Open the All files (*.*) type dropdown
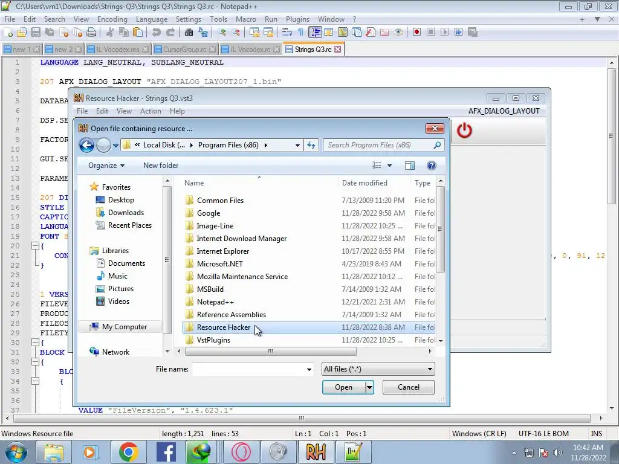Image resolution: width=619 pixels, height=464 pixels. tap(378, 369)
